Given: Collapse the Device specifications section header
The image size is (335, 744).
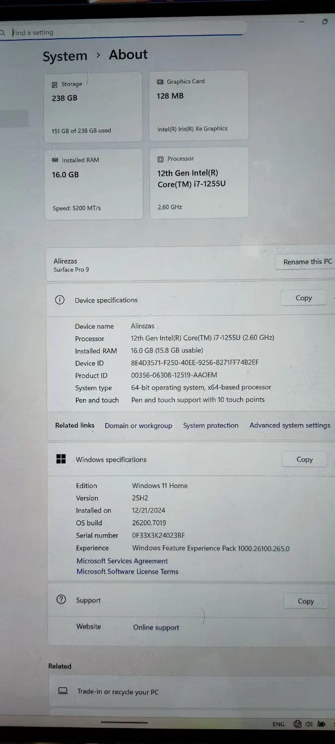Looking at the screenshot, I should click(191, 300).
